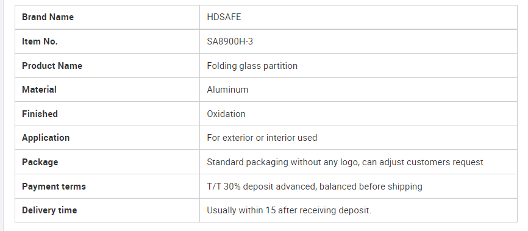
Task: Click the Product Name label
Action: coord(52,66)
